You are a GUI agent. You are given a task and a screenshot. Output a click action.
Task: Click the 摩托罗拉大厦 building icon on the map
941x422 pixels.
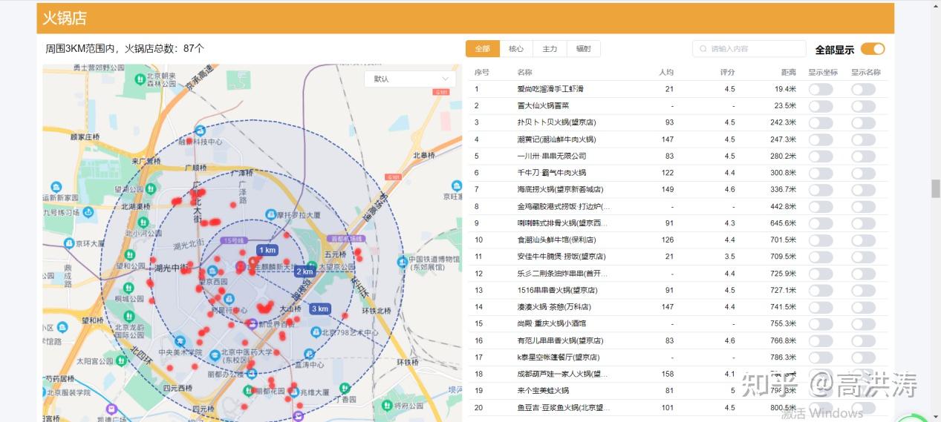[271, 214]
